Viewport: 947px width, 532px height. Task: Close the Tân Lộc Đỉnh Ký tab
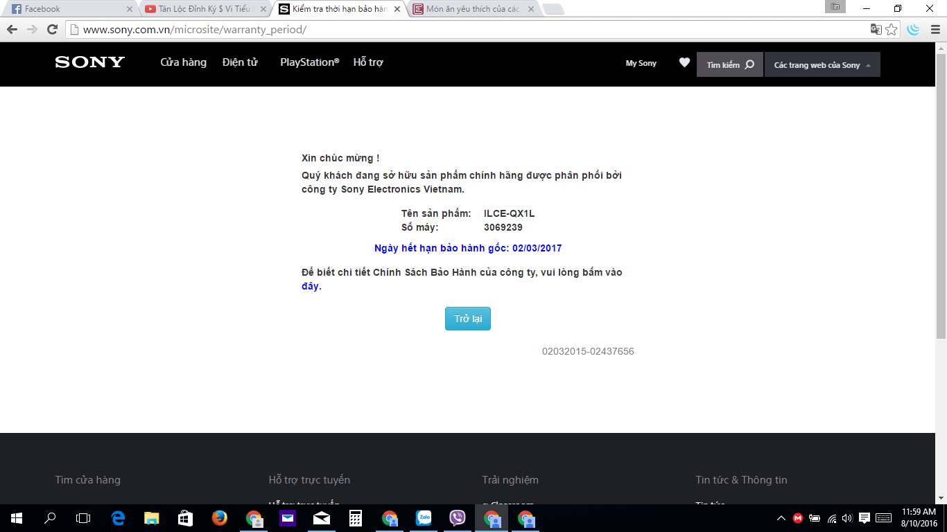point(262,9)
